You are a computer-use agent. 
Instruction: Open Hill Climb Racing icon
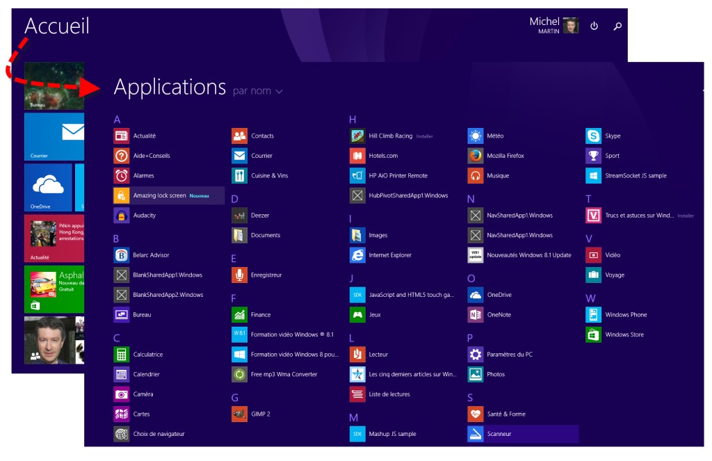point(357,136)
